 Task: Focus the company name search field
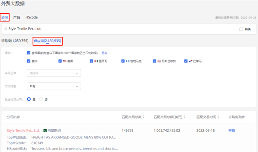118,29
